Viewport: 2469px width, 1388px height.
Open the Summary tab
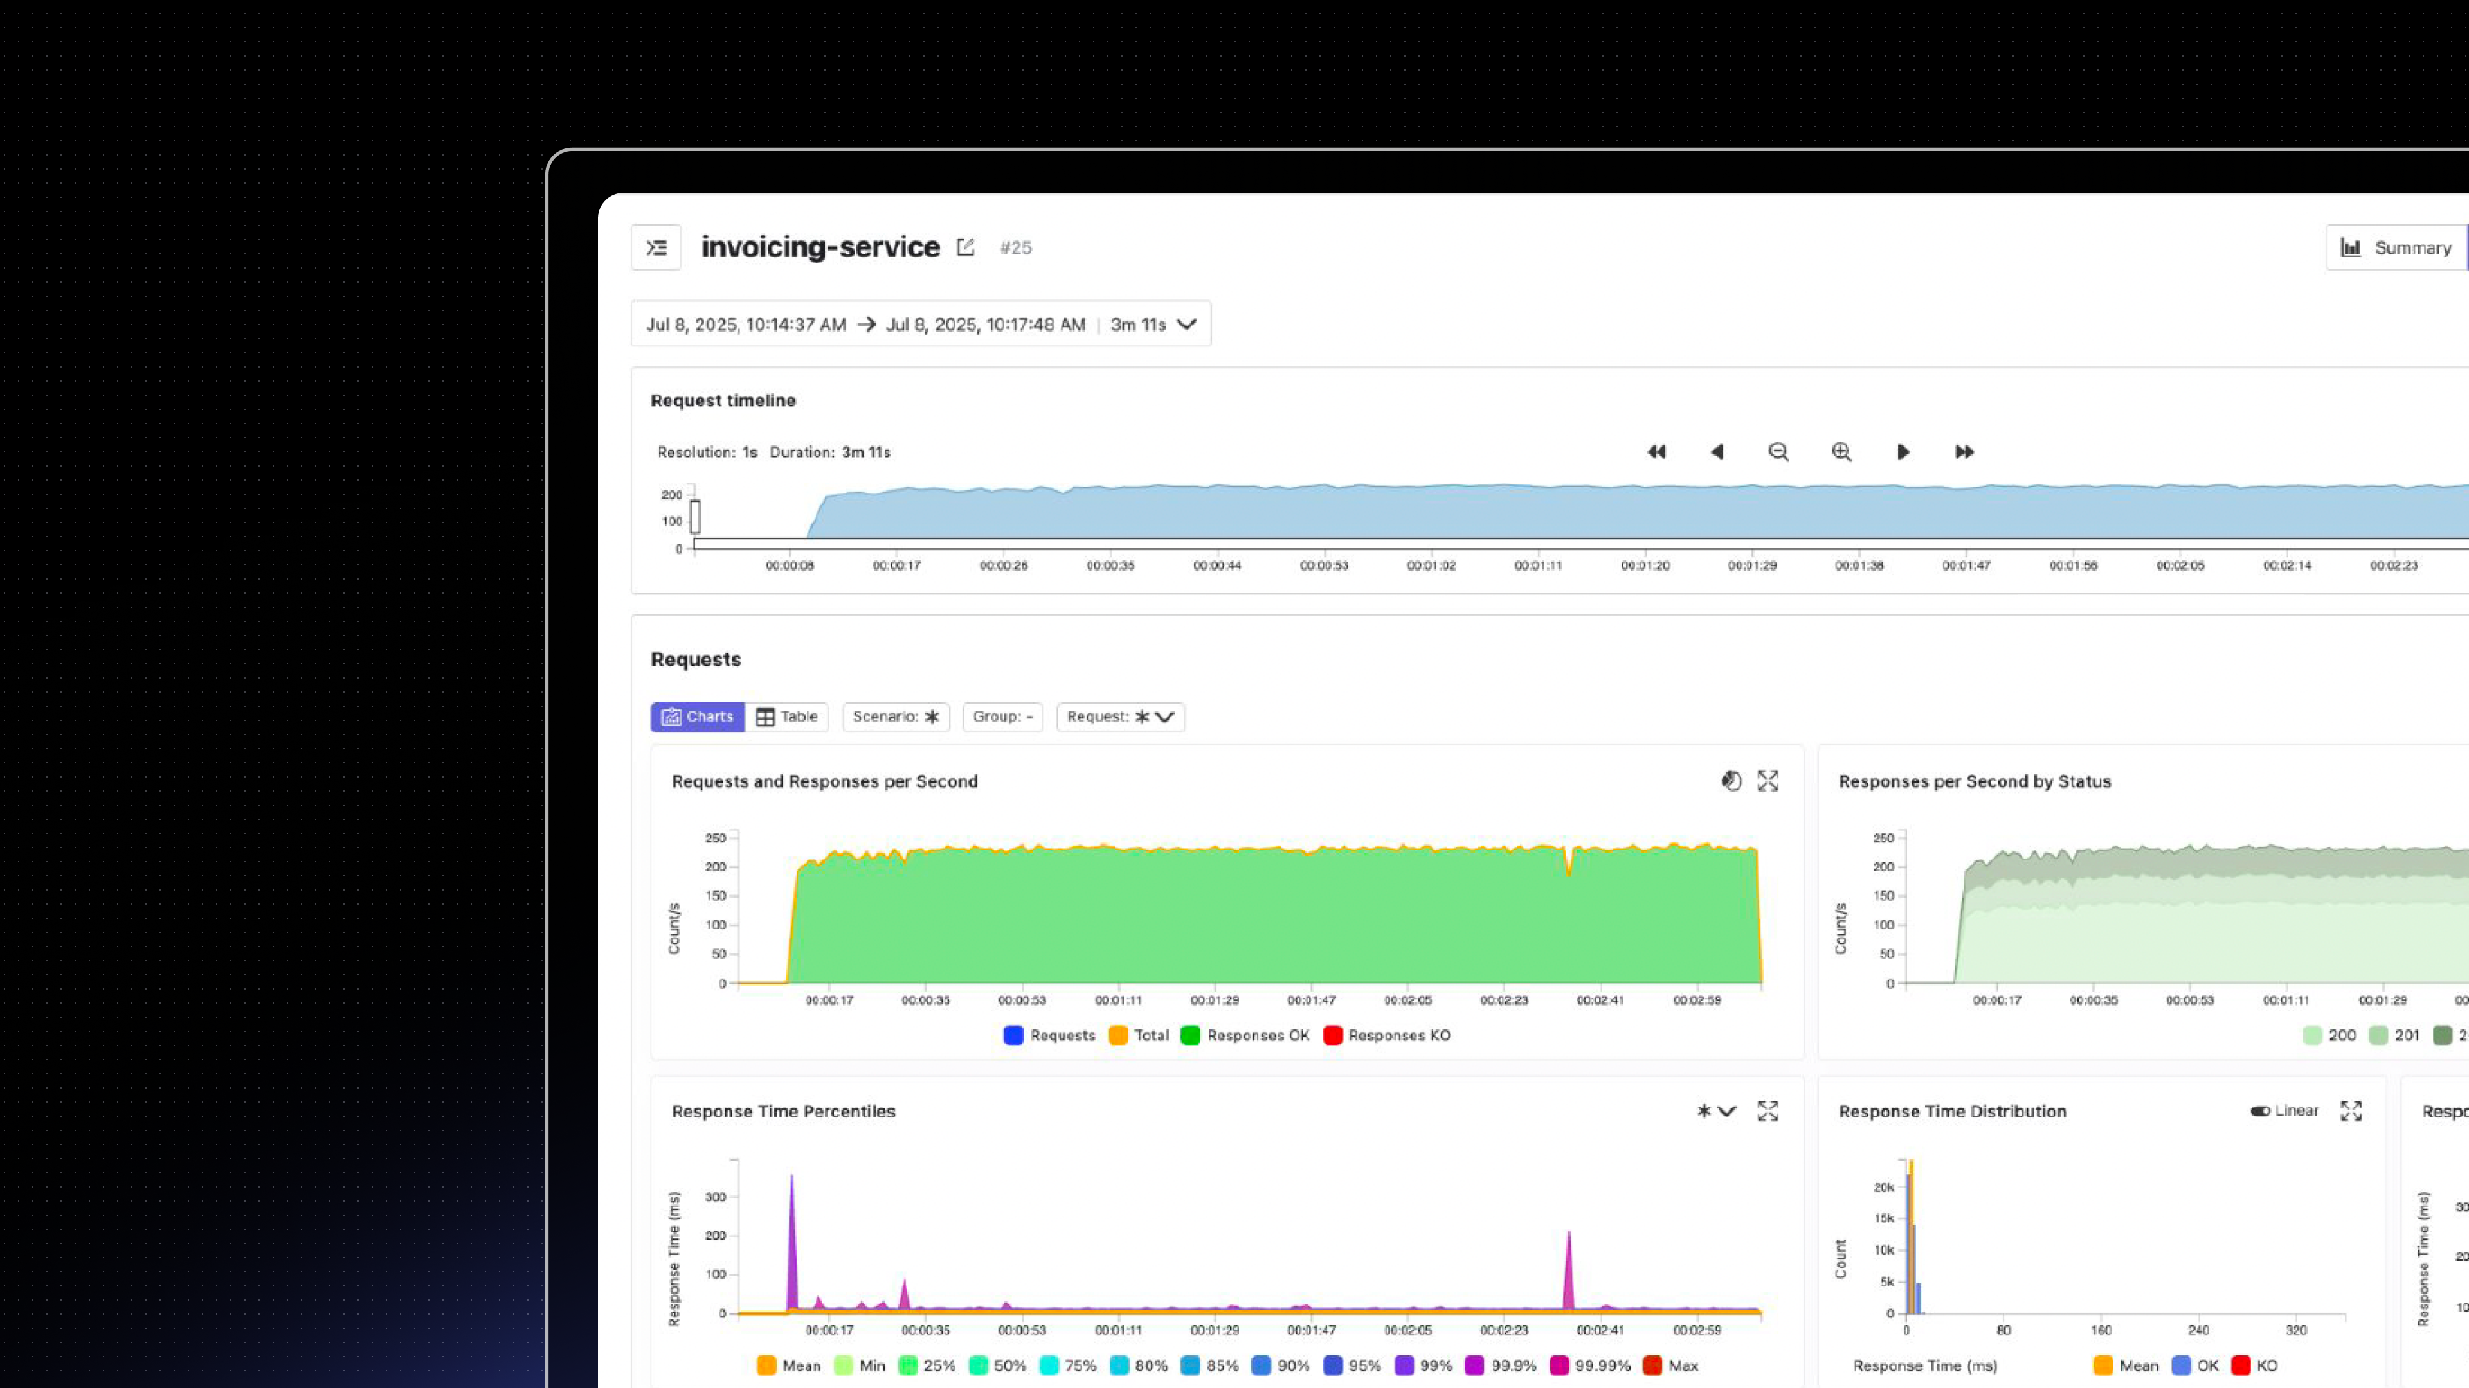tap(2395, 247)
